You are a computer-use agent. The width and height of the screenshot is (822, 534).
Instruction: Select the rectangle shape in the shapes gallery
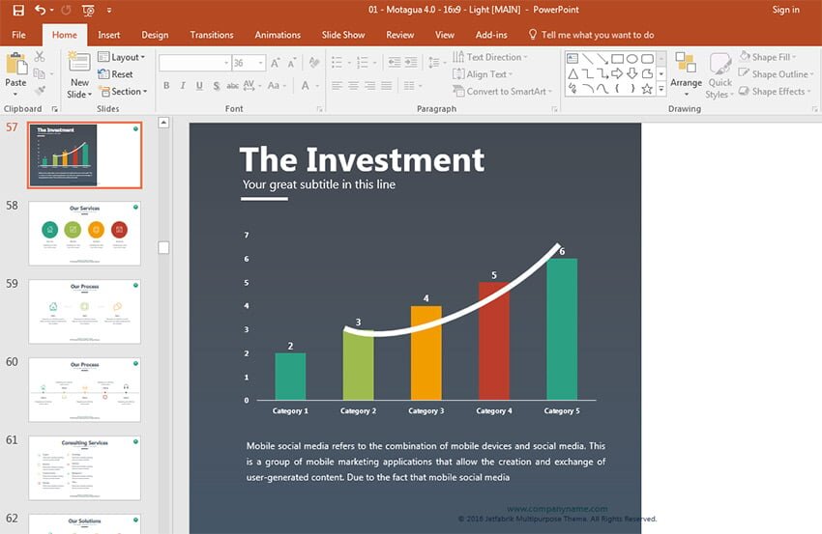click(x=617, y=58)
